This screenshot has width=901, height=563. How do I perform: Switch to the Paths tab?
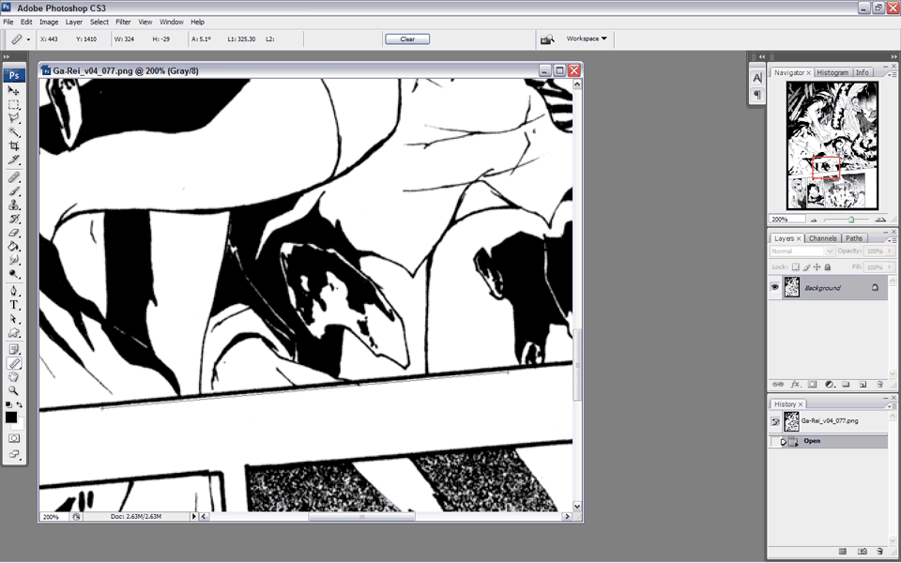(854, 238)
